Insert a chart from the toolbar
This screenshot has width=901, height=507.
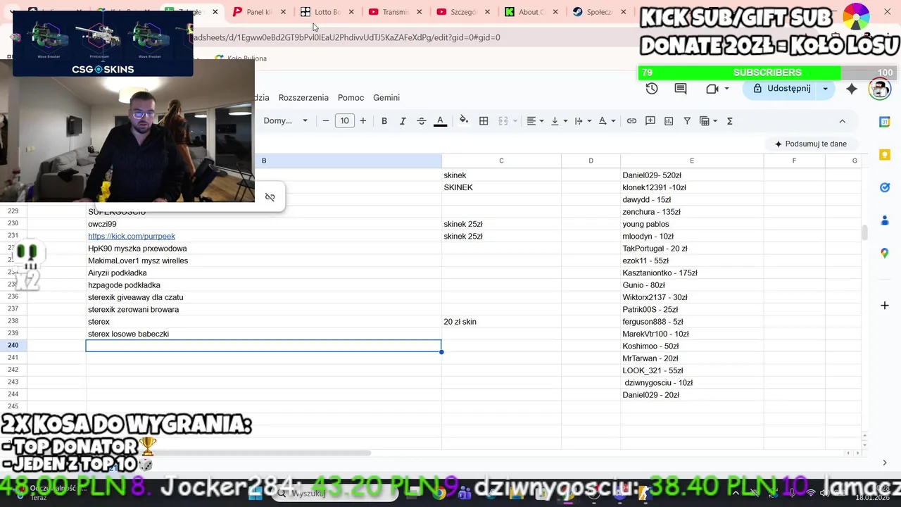[x=669, y=121]
